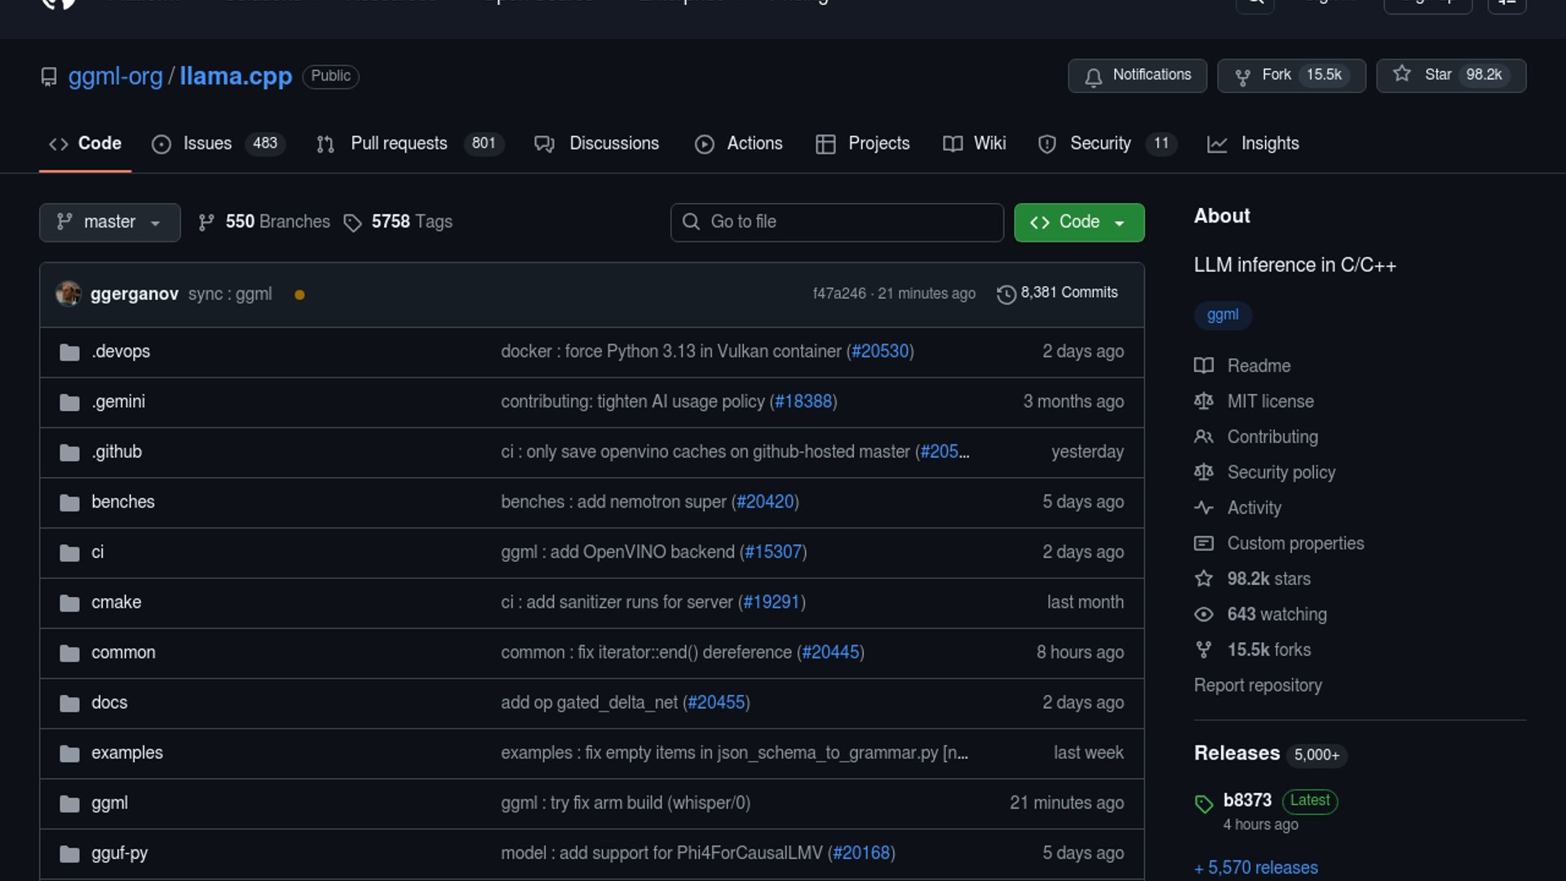Expand the master branch dropdown

pyautogui.click(x=109, y=222)
